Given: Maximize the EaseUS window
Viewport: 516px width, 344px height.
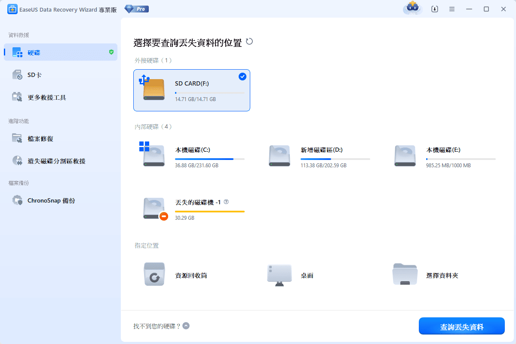Looking at the screenshot, I should point(486,9).
